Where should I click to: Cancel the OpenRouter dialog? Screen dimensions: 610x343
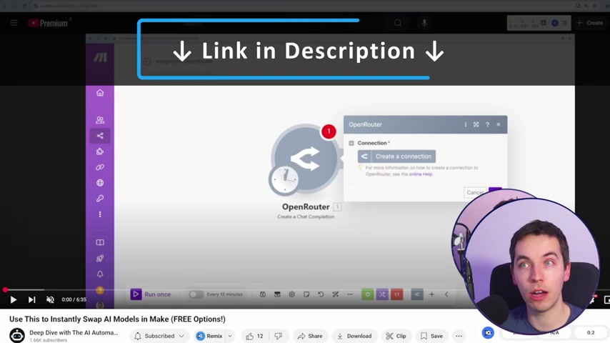pos(474,192)
